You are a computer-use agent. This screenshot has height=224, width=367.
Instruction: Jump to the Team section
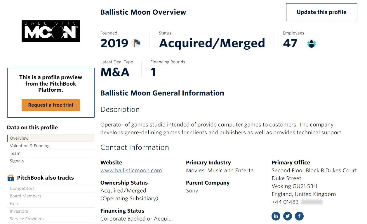pyautogui.click(x=51, y=153)
